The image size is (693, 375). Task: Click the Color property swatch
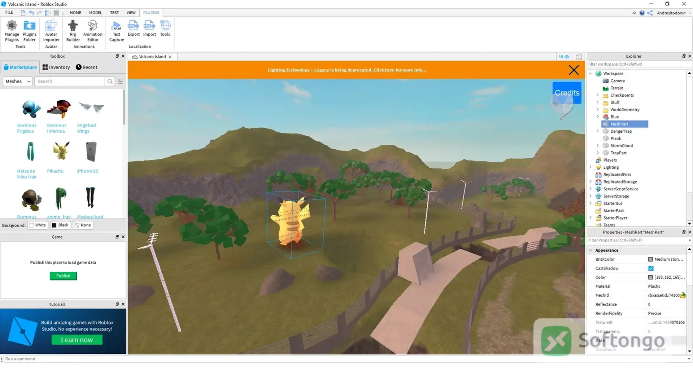(650, 277)
